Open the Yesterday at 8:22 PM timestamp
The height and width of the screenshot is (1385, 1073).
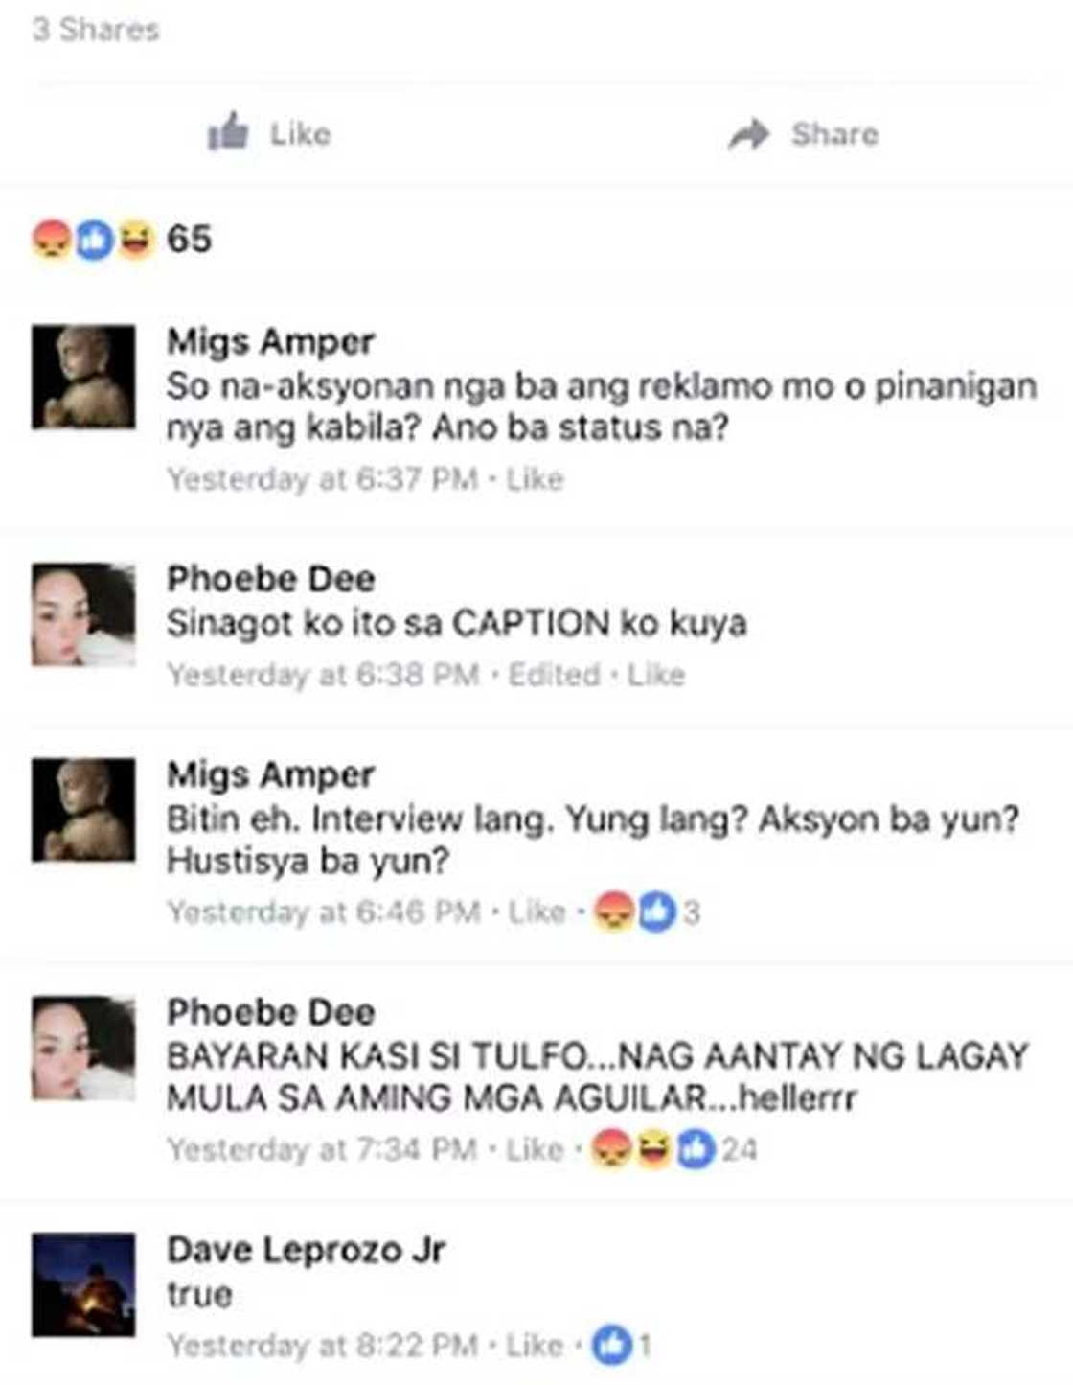click(x=322, y=1346)
